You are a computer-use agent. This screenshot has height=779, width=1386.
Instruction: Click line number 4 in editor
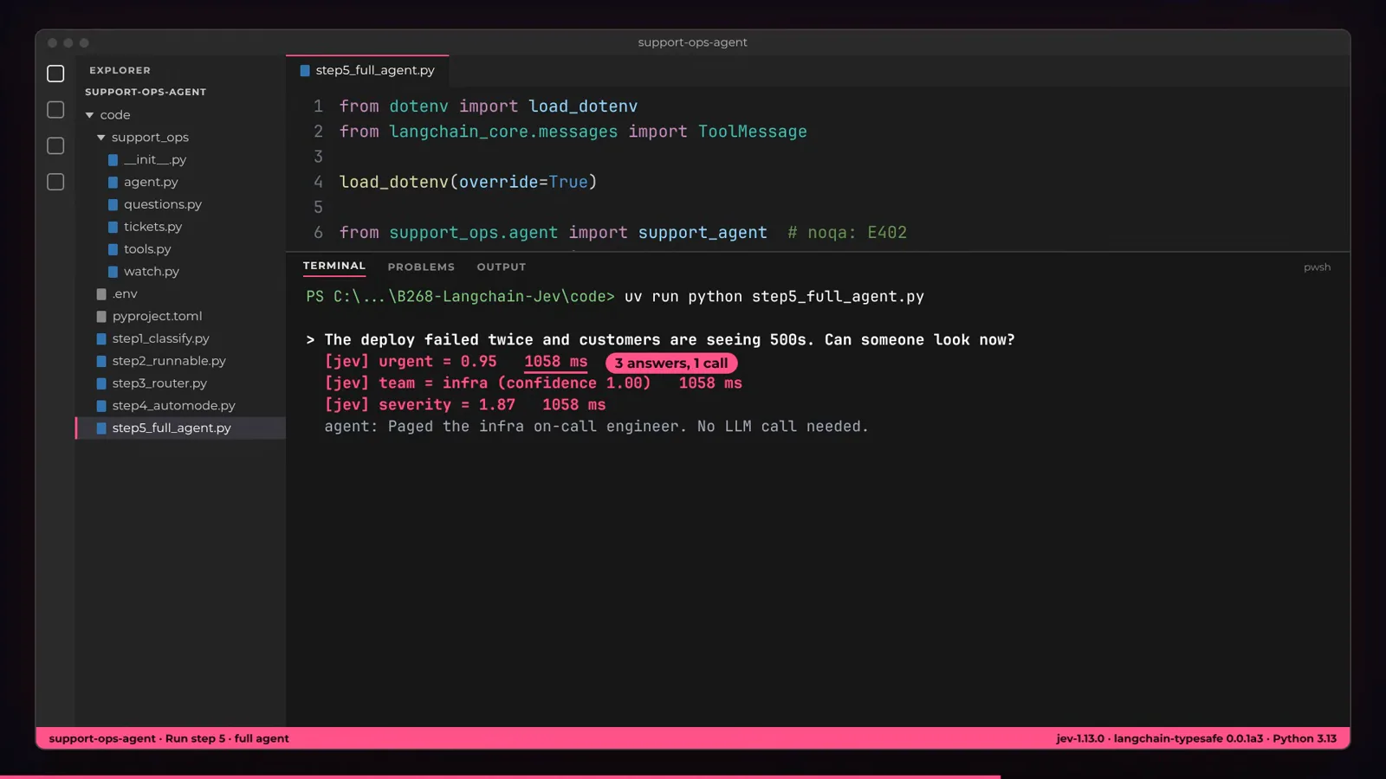(x=318, y=182)
